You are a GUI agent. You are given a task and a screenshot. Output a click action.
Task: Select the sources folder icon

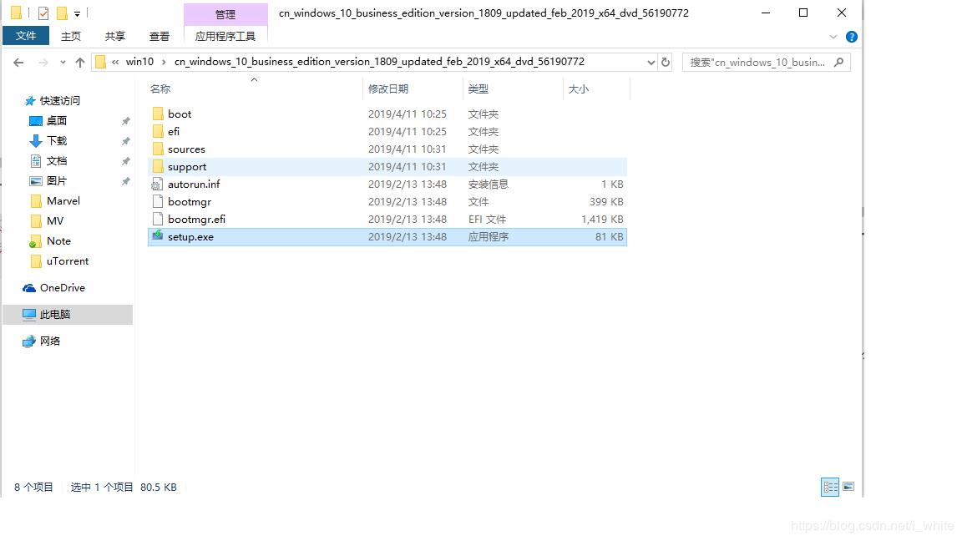point(158,149)
